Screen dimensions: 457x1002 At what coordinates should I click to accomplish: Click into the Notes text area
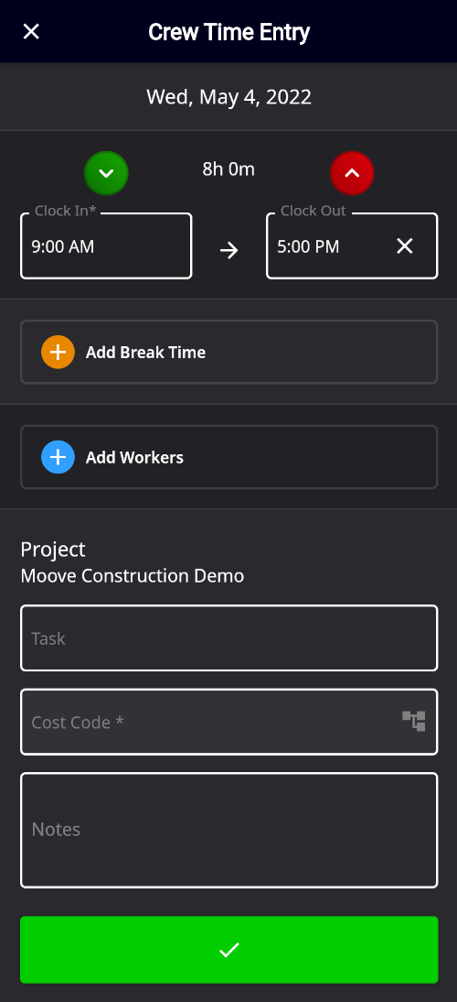pos(228,830)
